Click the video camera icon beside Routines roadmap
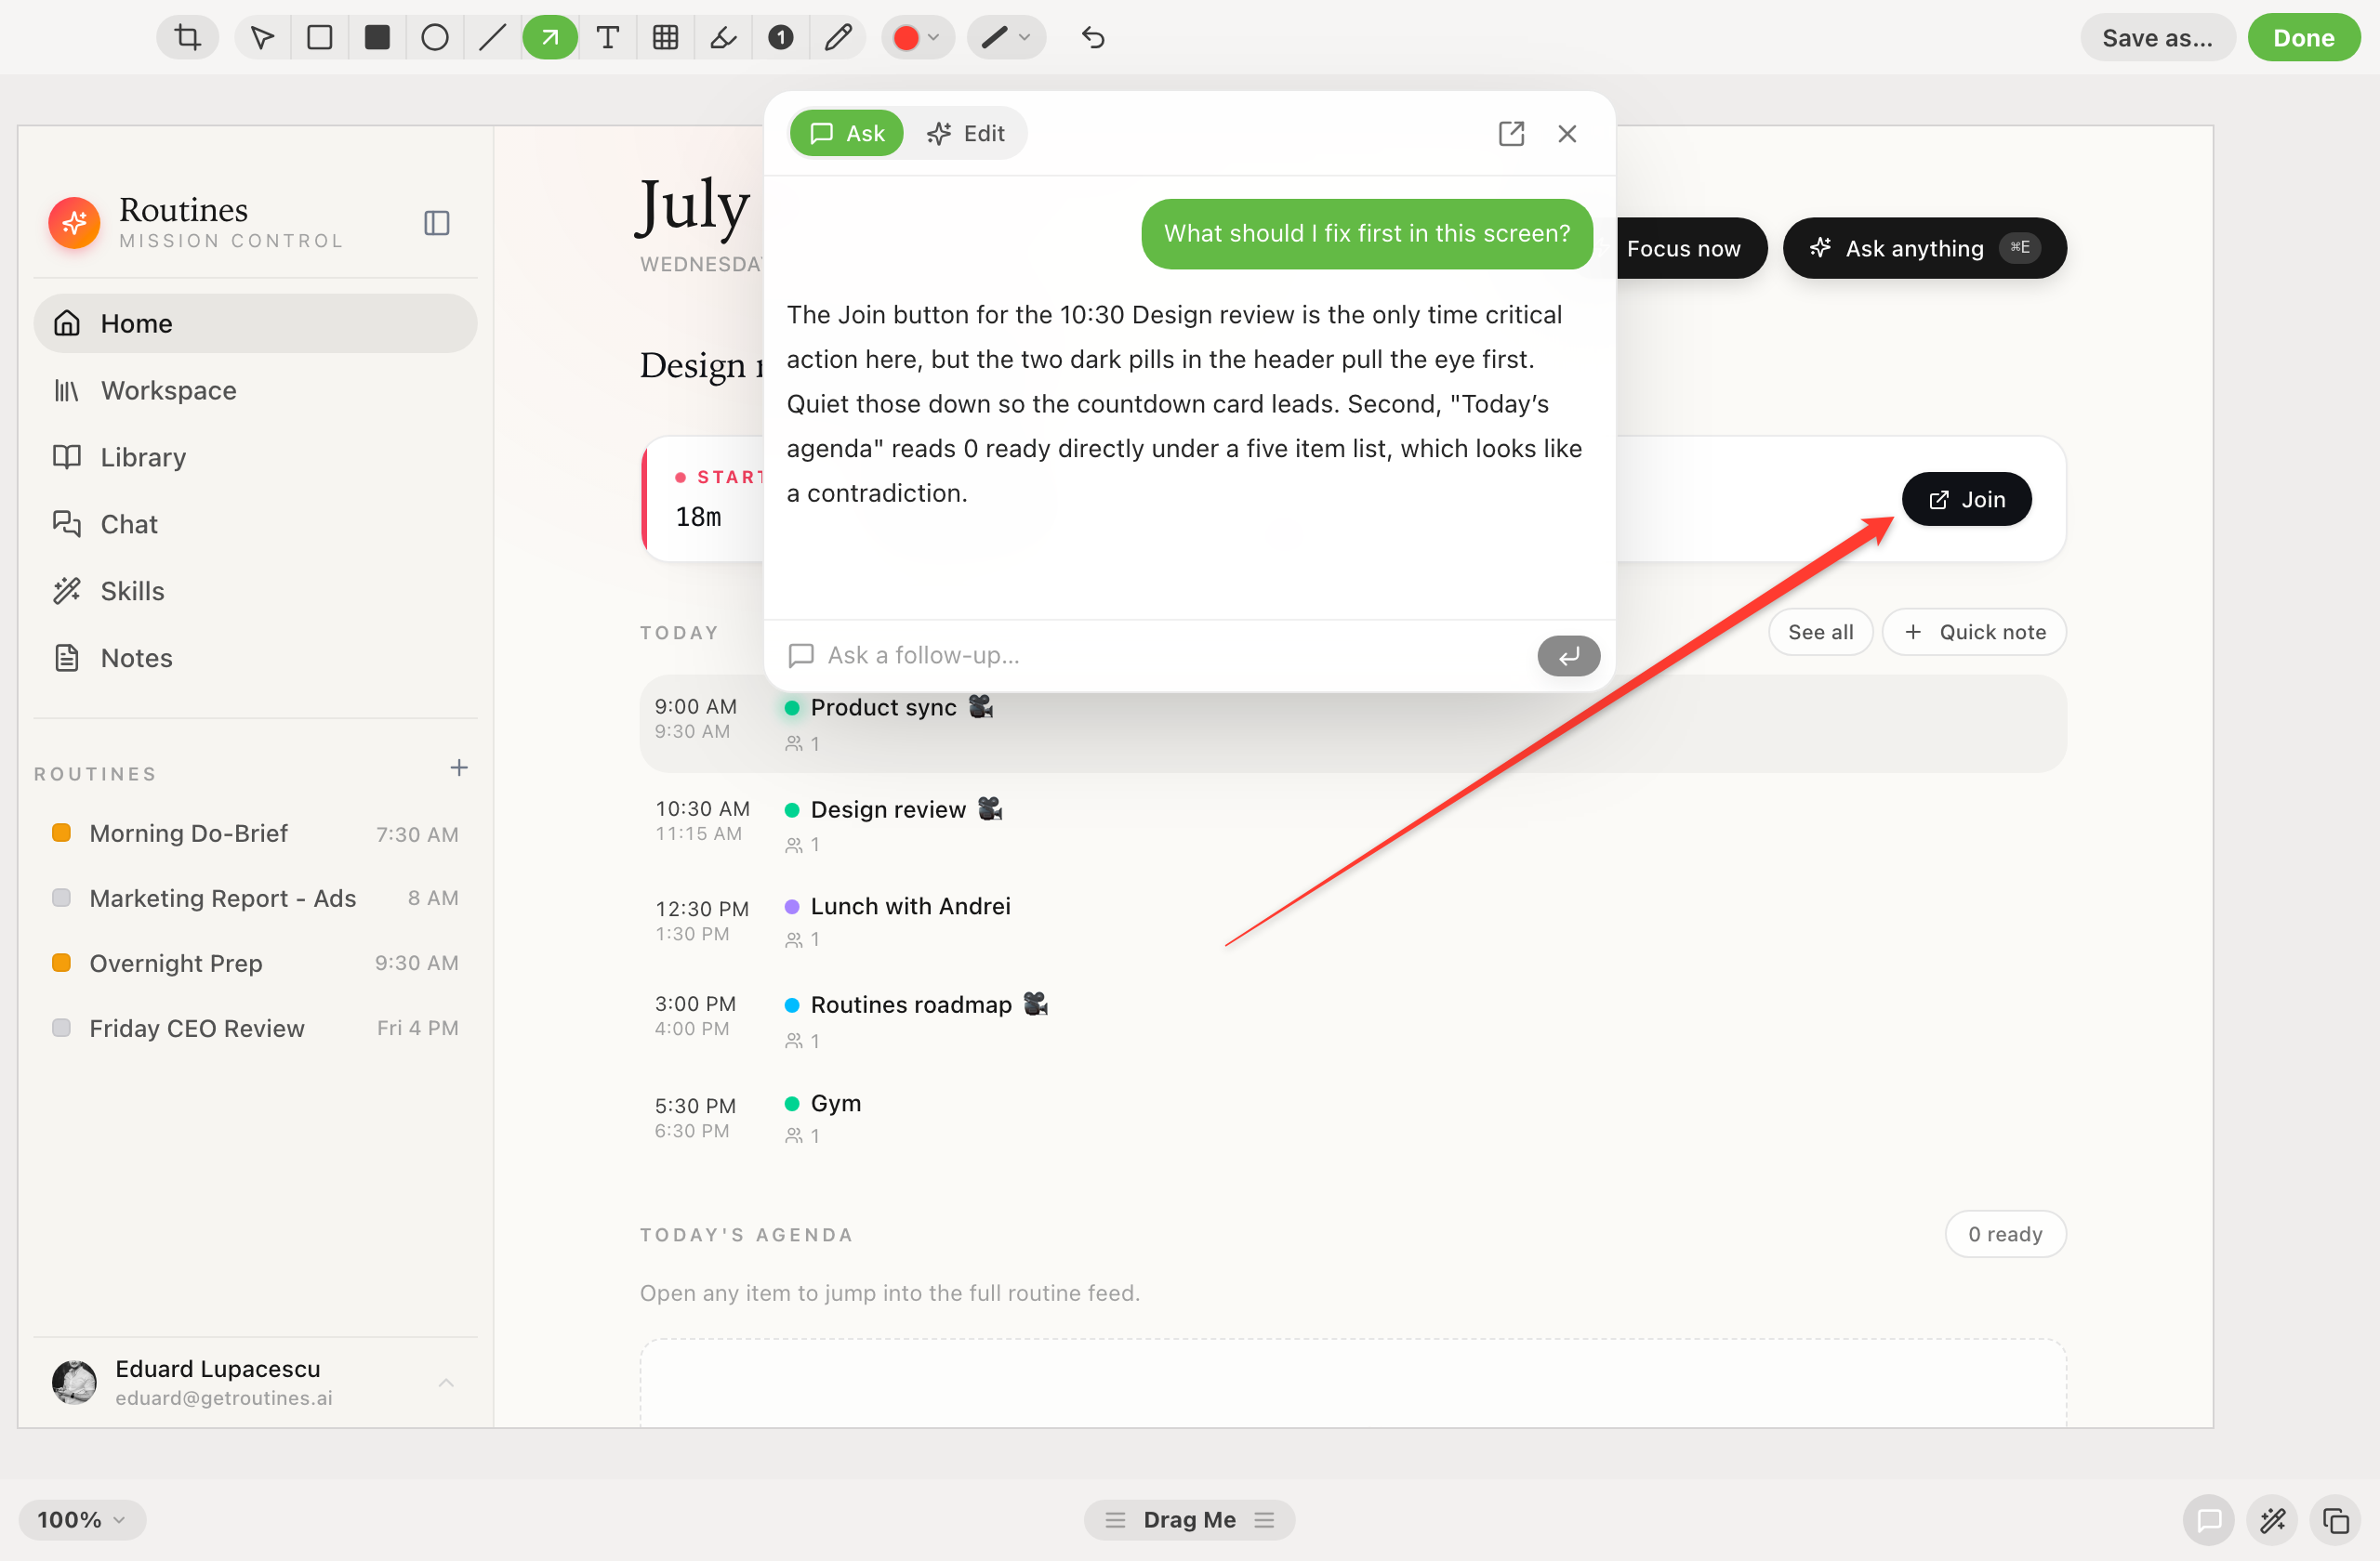Screen dimensions: 2380x1561 pos(1036,1003)
